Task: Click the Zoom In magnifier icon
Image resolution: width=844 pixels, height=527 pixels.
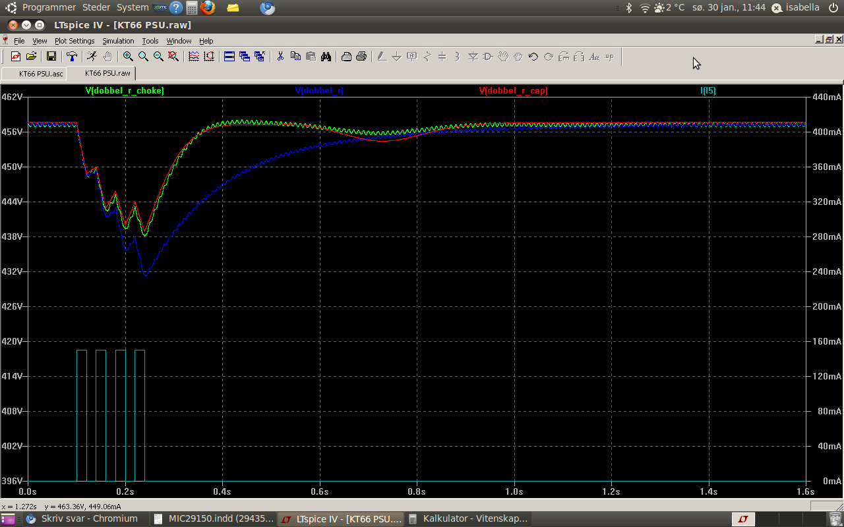Action: 128,57
